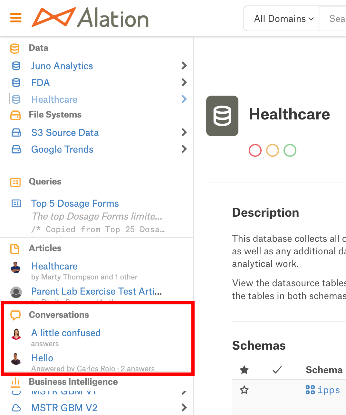Open the 'A little confused' conversation
The width and height of the screenshot is (346, 415).
tap(66, 333)
